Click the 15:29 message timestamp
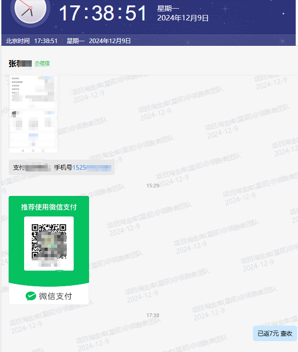This screenshot has width=298, height=352. coord(153,186)
